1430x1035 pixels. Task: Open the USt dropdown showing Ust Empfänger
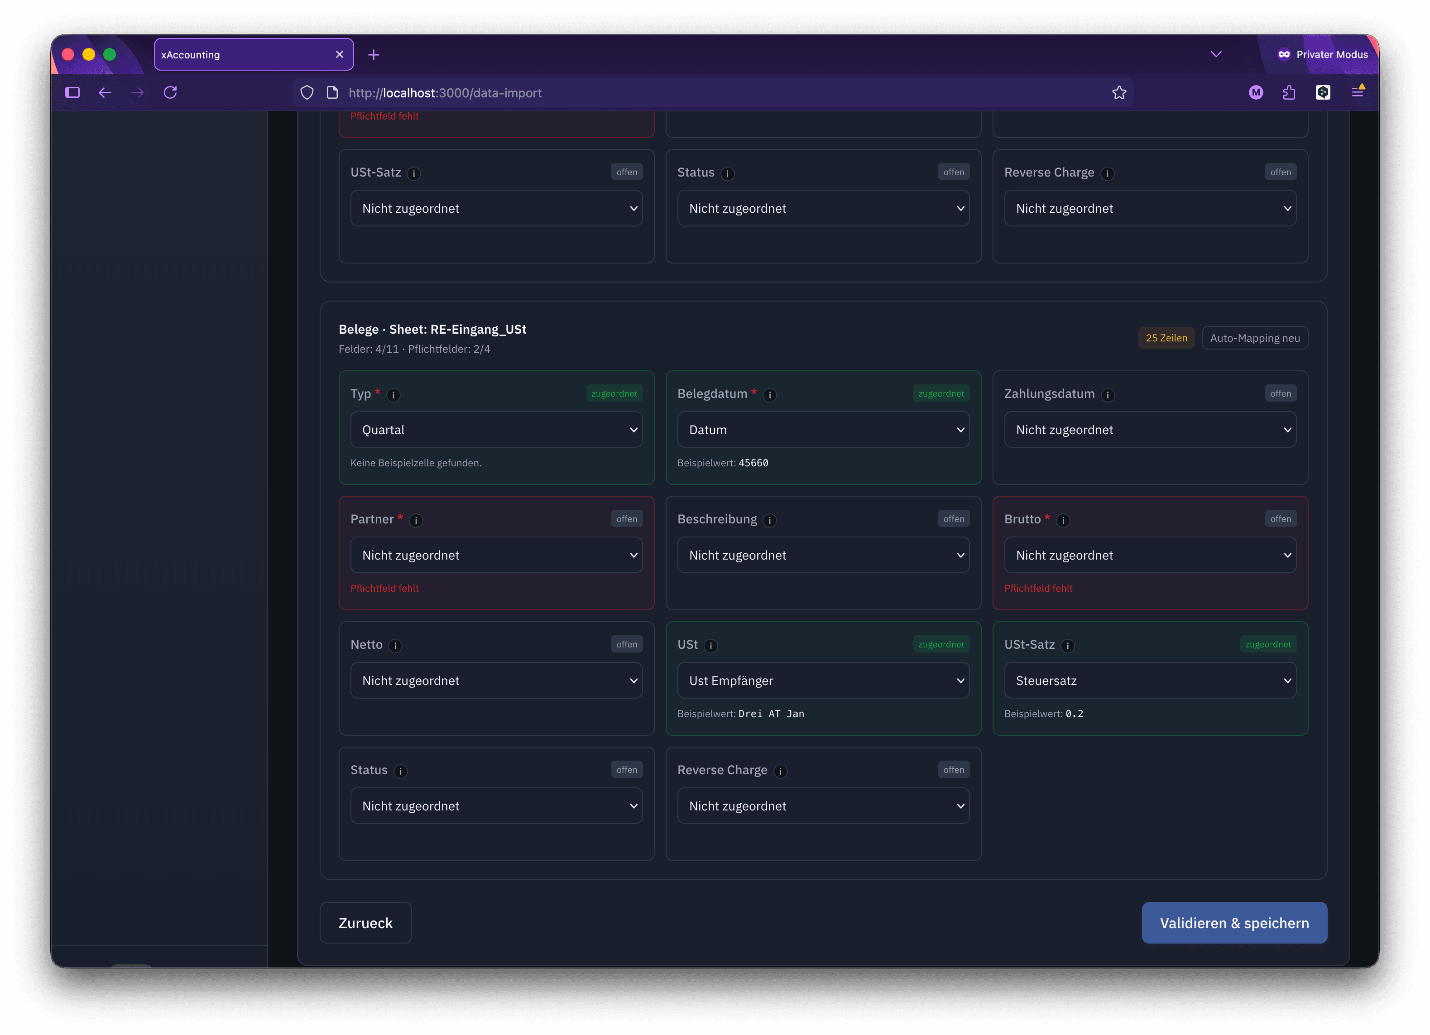823,681
